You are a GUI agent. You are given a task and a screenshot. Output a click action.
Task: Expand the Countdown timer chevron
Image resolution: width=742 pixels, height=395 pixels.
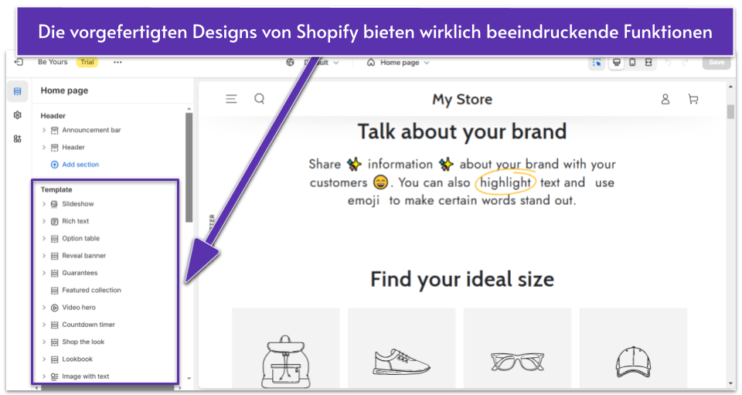44,325
